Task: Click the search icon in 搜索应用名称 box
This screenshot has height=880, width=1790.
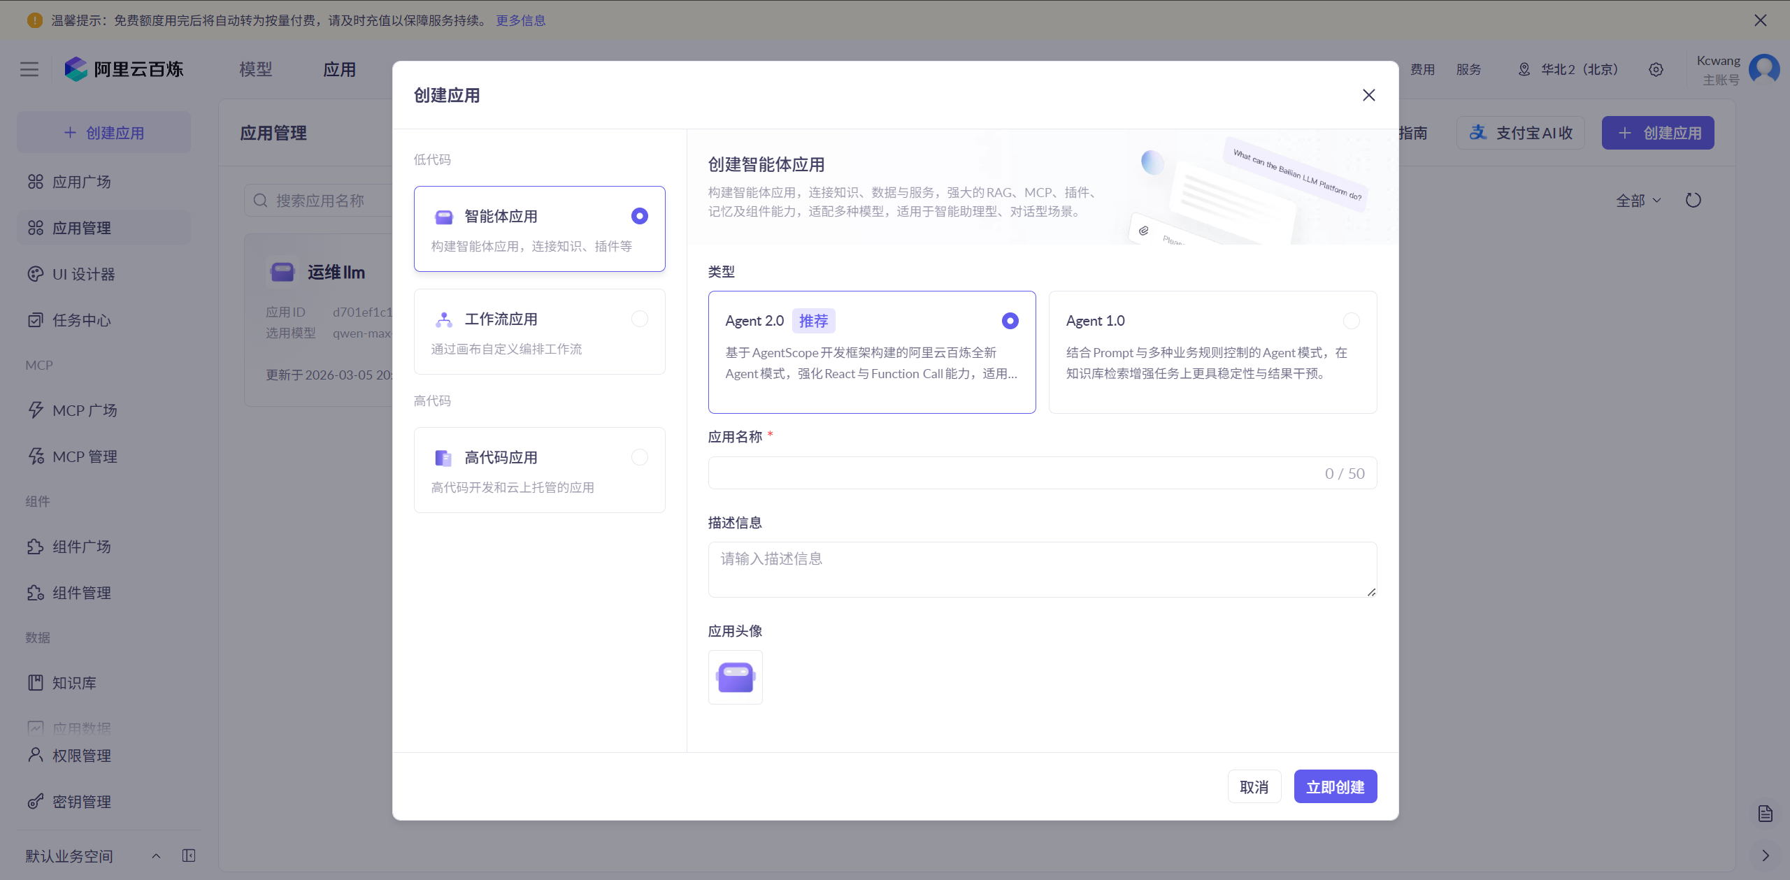Action: pyautogui.click(x=261, y=201)
